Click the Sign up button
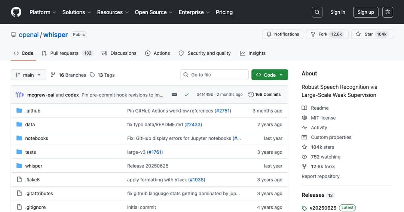Viewport: 404px width, 212px height. click(365, 12)
